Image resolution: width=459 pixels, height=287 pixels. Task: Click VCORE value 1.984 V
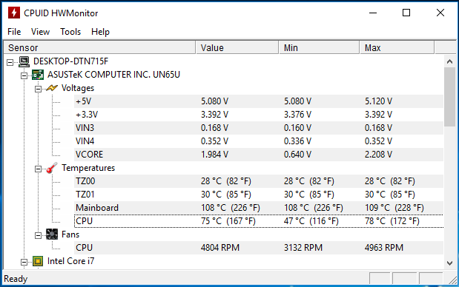point(214,155)
